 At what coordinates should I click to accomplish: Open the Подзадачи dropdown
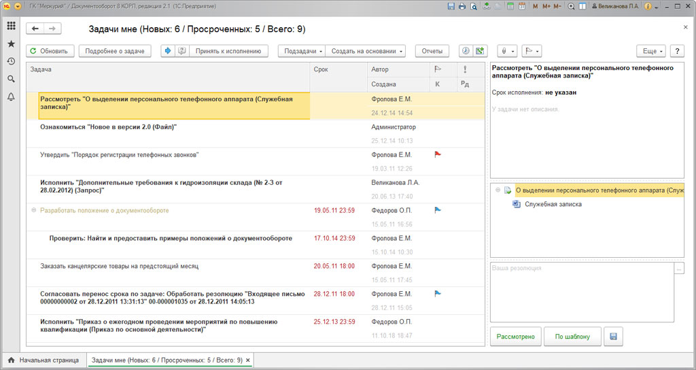pyautogui.click(x=302, y=51)
